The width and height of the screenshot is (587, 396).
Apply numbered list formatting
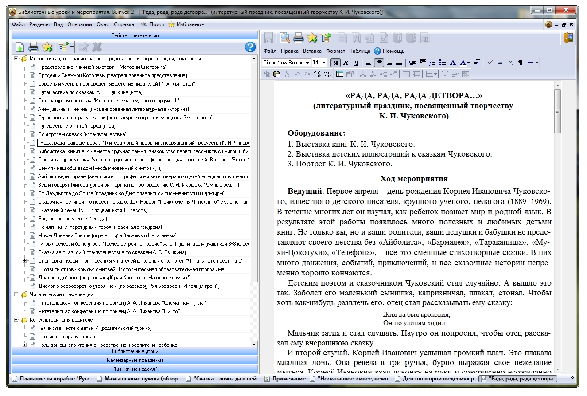(x=433, y=63)
